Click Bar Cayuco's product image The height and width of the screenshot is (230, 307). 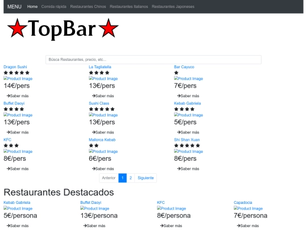tap(188, 78)
